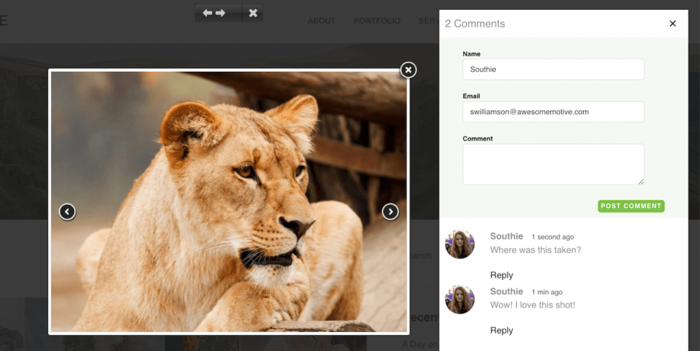Close the comments panel
Viewport: 700px width, 351px height.
[x=673, y=24]
